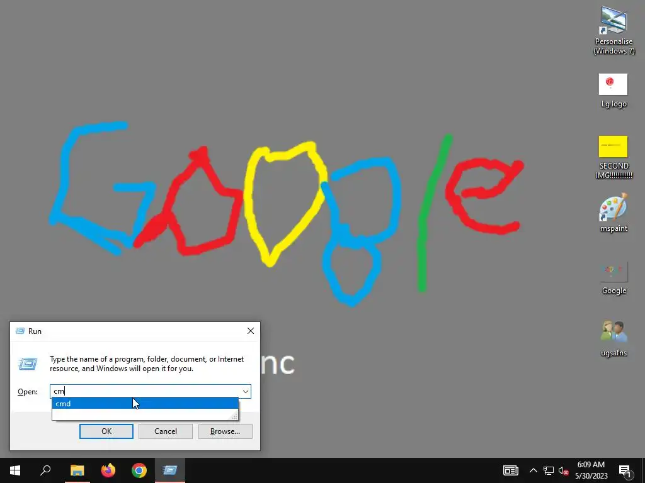Open News and interests taskbar icon

(x=510, y=470)
